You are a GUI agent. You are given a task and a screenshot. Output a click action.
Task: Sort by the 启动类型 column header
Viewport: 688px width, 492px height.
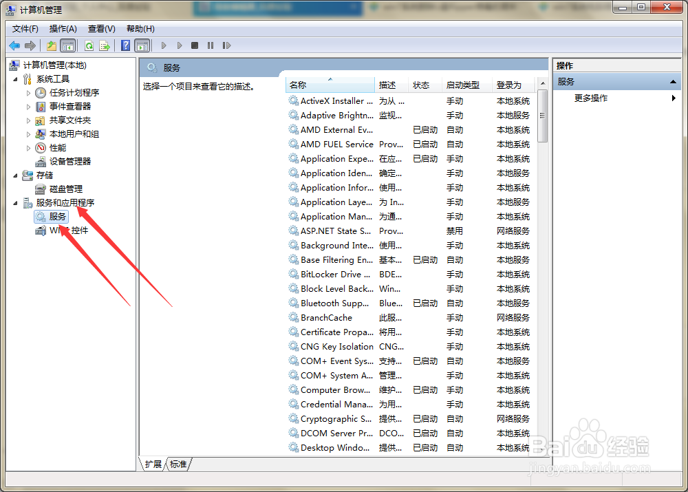point(467,85)
